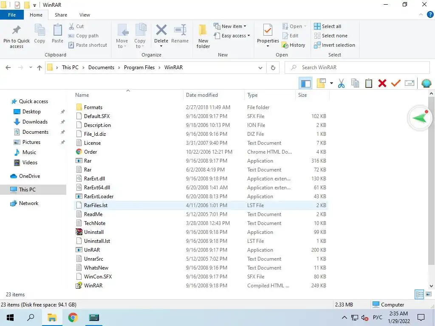Viewport: 435px width, 326px height.
Task: Open Windows Start menu
Action: 10,318
